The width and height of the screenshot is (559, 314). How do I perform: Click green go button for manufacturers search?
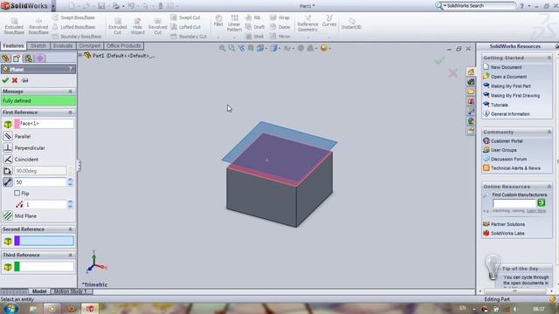click(x=542, y=203)
